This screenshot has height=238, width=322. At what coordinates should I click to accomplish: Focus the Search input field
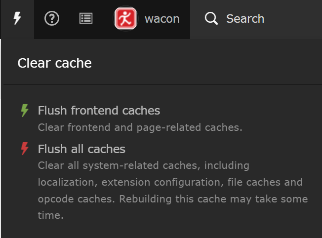click(x=245, y=19)
